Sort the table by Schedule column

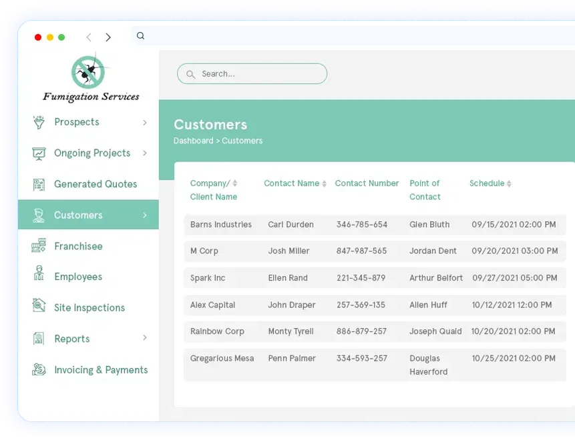[509, 184]
